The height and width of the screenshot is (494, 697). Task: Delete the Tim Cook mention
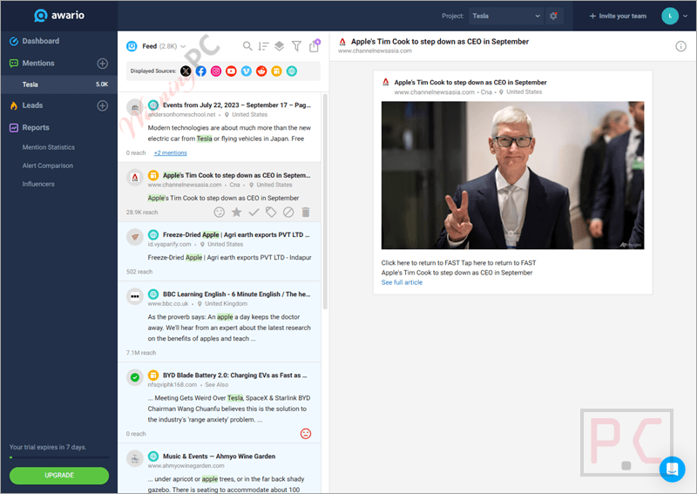306,213
